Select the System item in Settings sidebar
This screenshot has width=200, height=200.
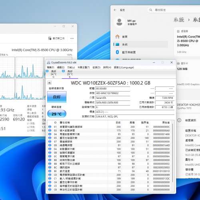140,44
